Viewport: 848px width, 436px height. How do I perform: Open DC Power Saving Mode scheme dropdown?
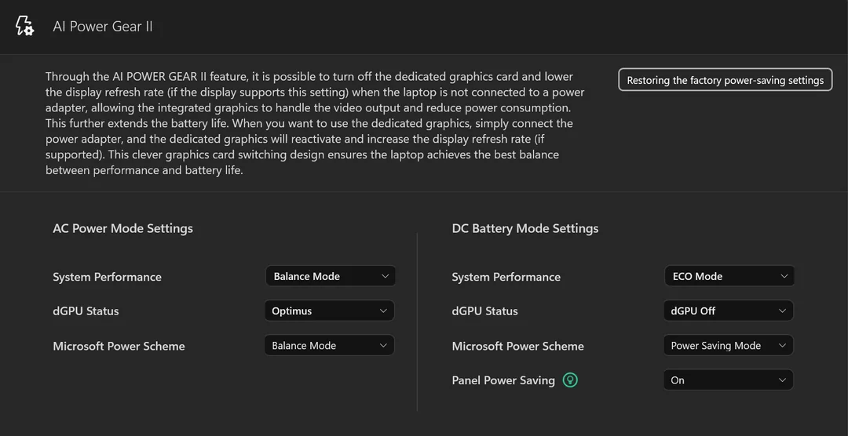point(729,345)
